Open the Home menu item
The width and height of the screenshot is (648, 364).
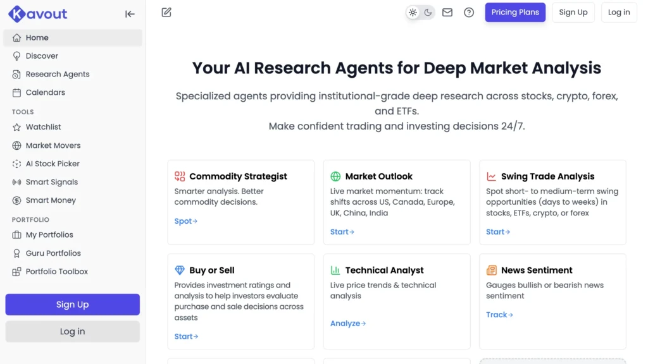click(73, 37)
